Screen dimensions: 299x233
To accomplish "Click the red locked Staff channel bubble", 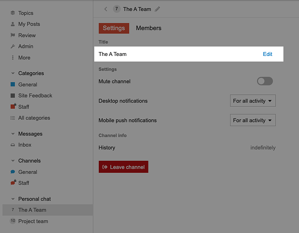I will coord(13,182).
